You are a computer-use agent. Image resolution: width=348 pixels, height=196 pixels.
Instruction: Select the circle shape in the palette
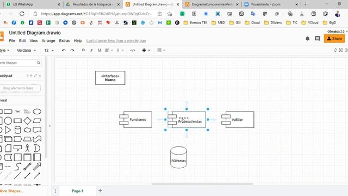tap(8, 121)
